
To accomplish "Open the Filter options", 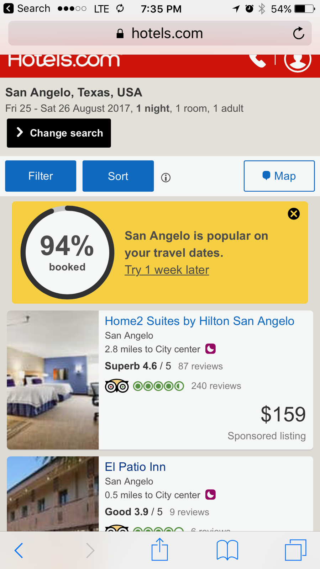I will click(x=41, y=176).
